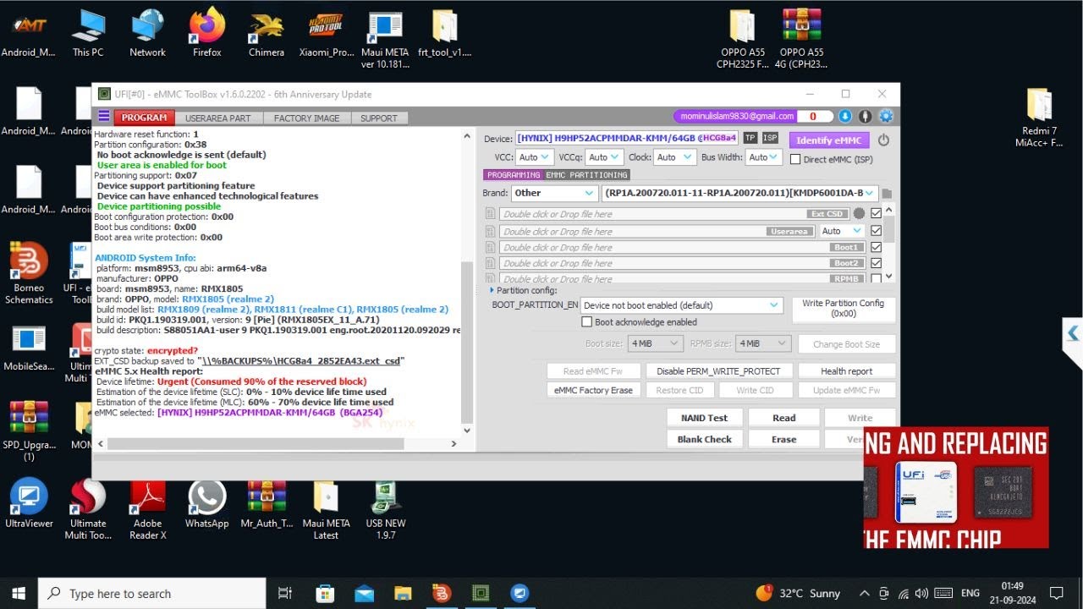Open the VCC voltage dropdown
This screenshot has height=609, width=1083.
point(534,157)
